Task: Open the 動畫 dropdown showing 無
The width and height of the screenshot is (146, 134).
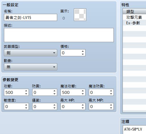Action: 31,67
